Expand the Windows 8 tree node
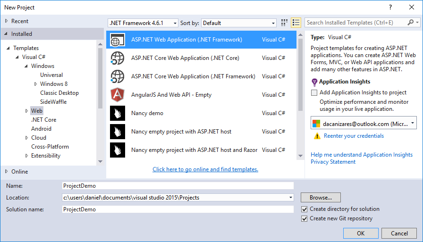 (x=35, y=84)
